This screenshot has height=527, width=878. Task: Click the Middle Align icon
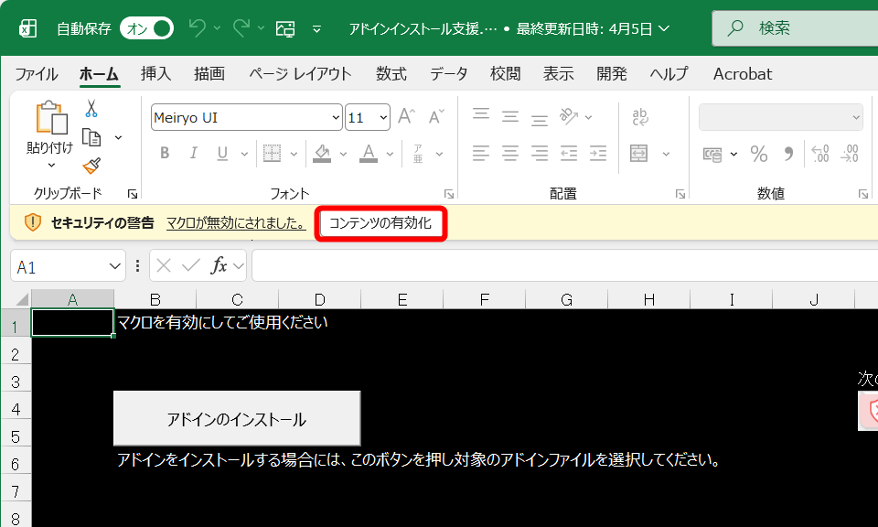coord(510,116)
